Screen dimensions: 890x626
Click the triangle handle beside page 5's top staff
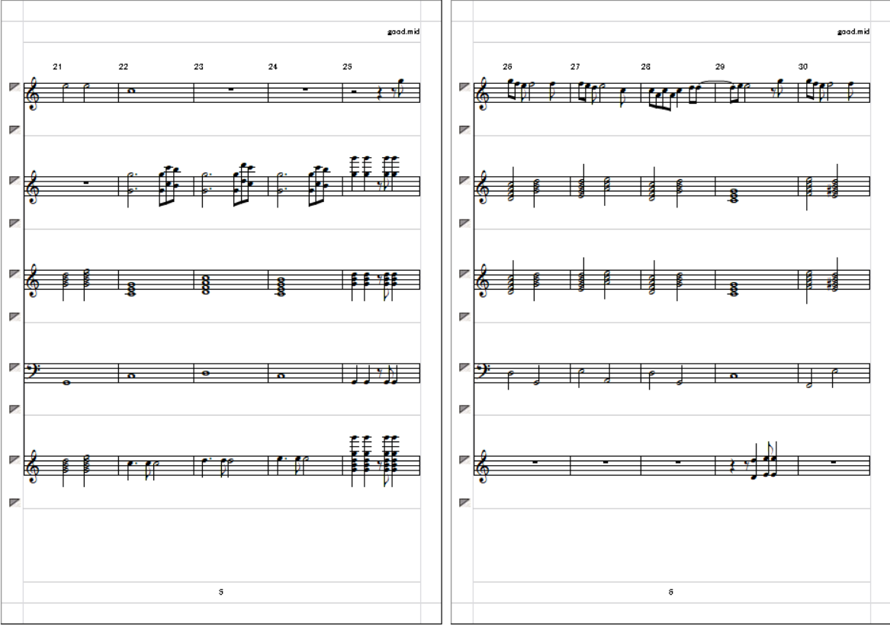coord(14,87)
